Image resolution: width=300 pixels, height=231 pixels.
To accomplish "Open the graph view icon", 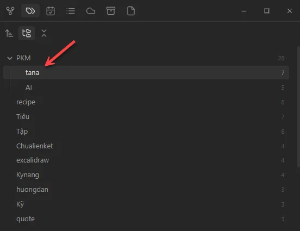I will pos(10,11).
